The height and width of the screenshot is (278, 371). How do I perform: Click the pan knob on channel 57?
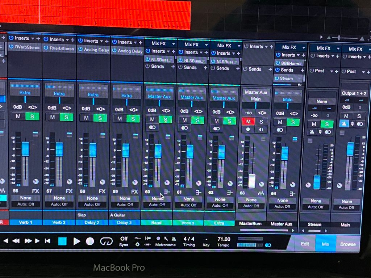point(69,182)
